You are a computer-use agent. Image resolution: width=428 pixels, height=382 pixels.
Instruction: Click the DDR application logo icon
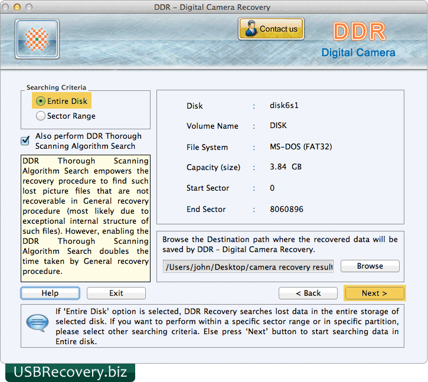pos(37,39)
